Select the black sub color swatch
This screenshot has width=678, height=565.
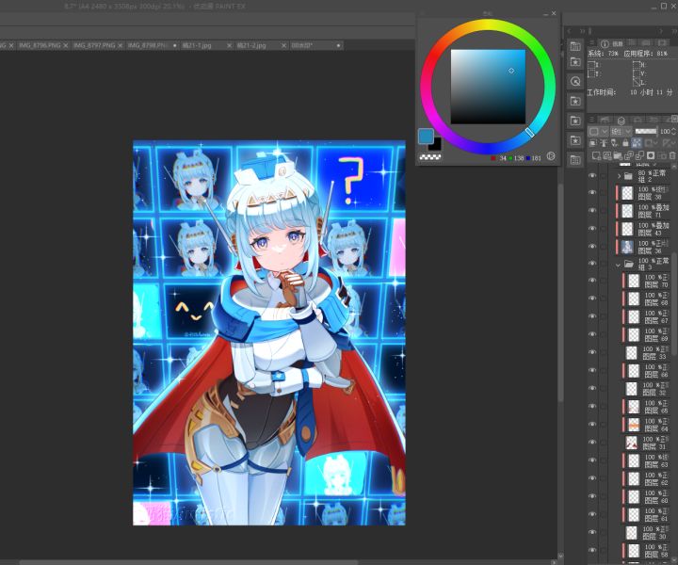436,145
